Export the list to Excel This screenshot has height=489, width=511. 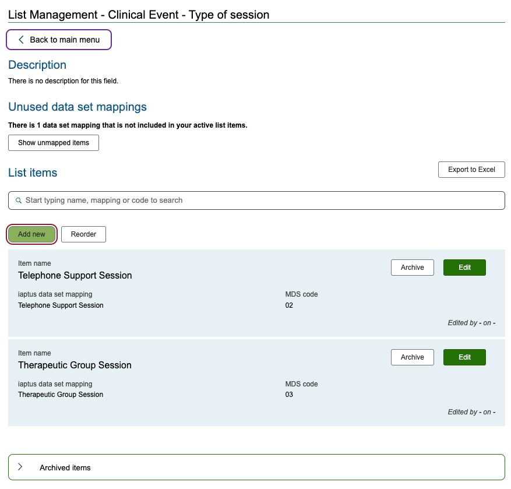tap(471, 170)
